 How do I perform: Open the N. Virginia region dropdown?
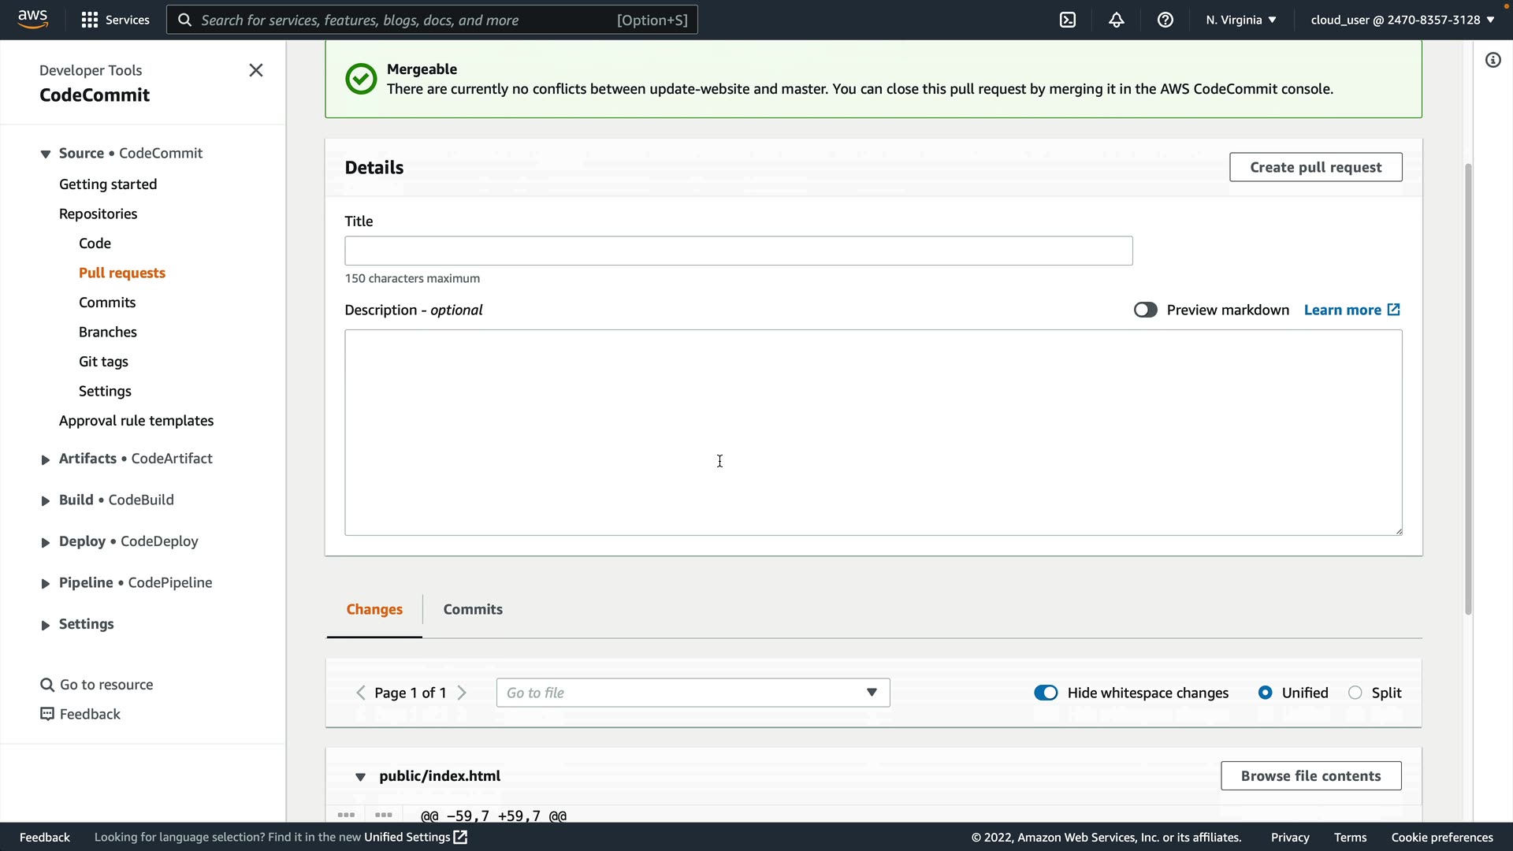[1240, 20]
